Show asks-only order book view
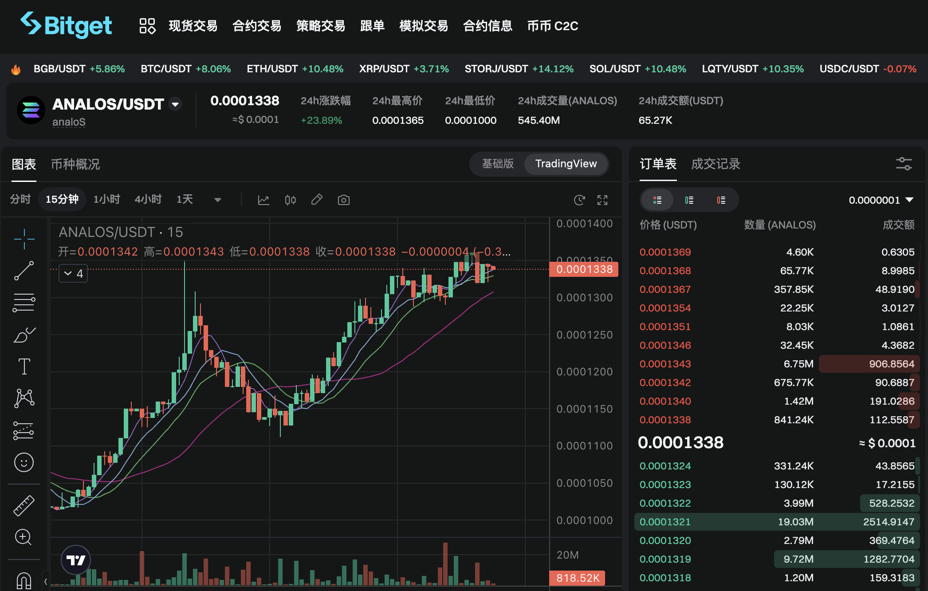 (721, 200)
